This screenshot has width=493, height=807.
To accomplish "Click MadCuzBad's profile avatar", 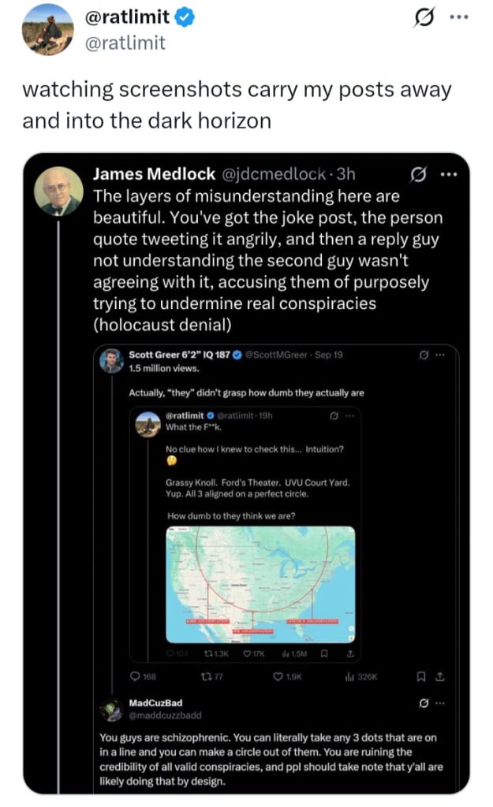I will click(110, 709).
